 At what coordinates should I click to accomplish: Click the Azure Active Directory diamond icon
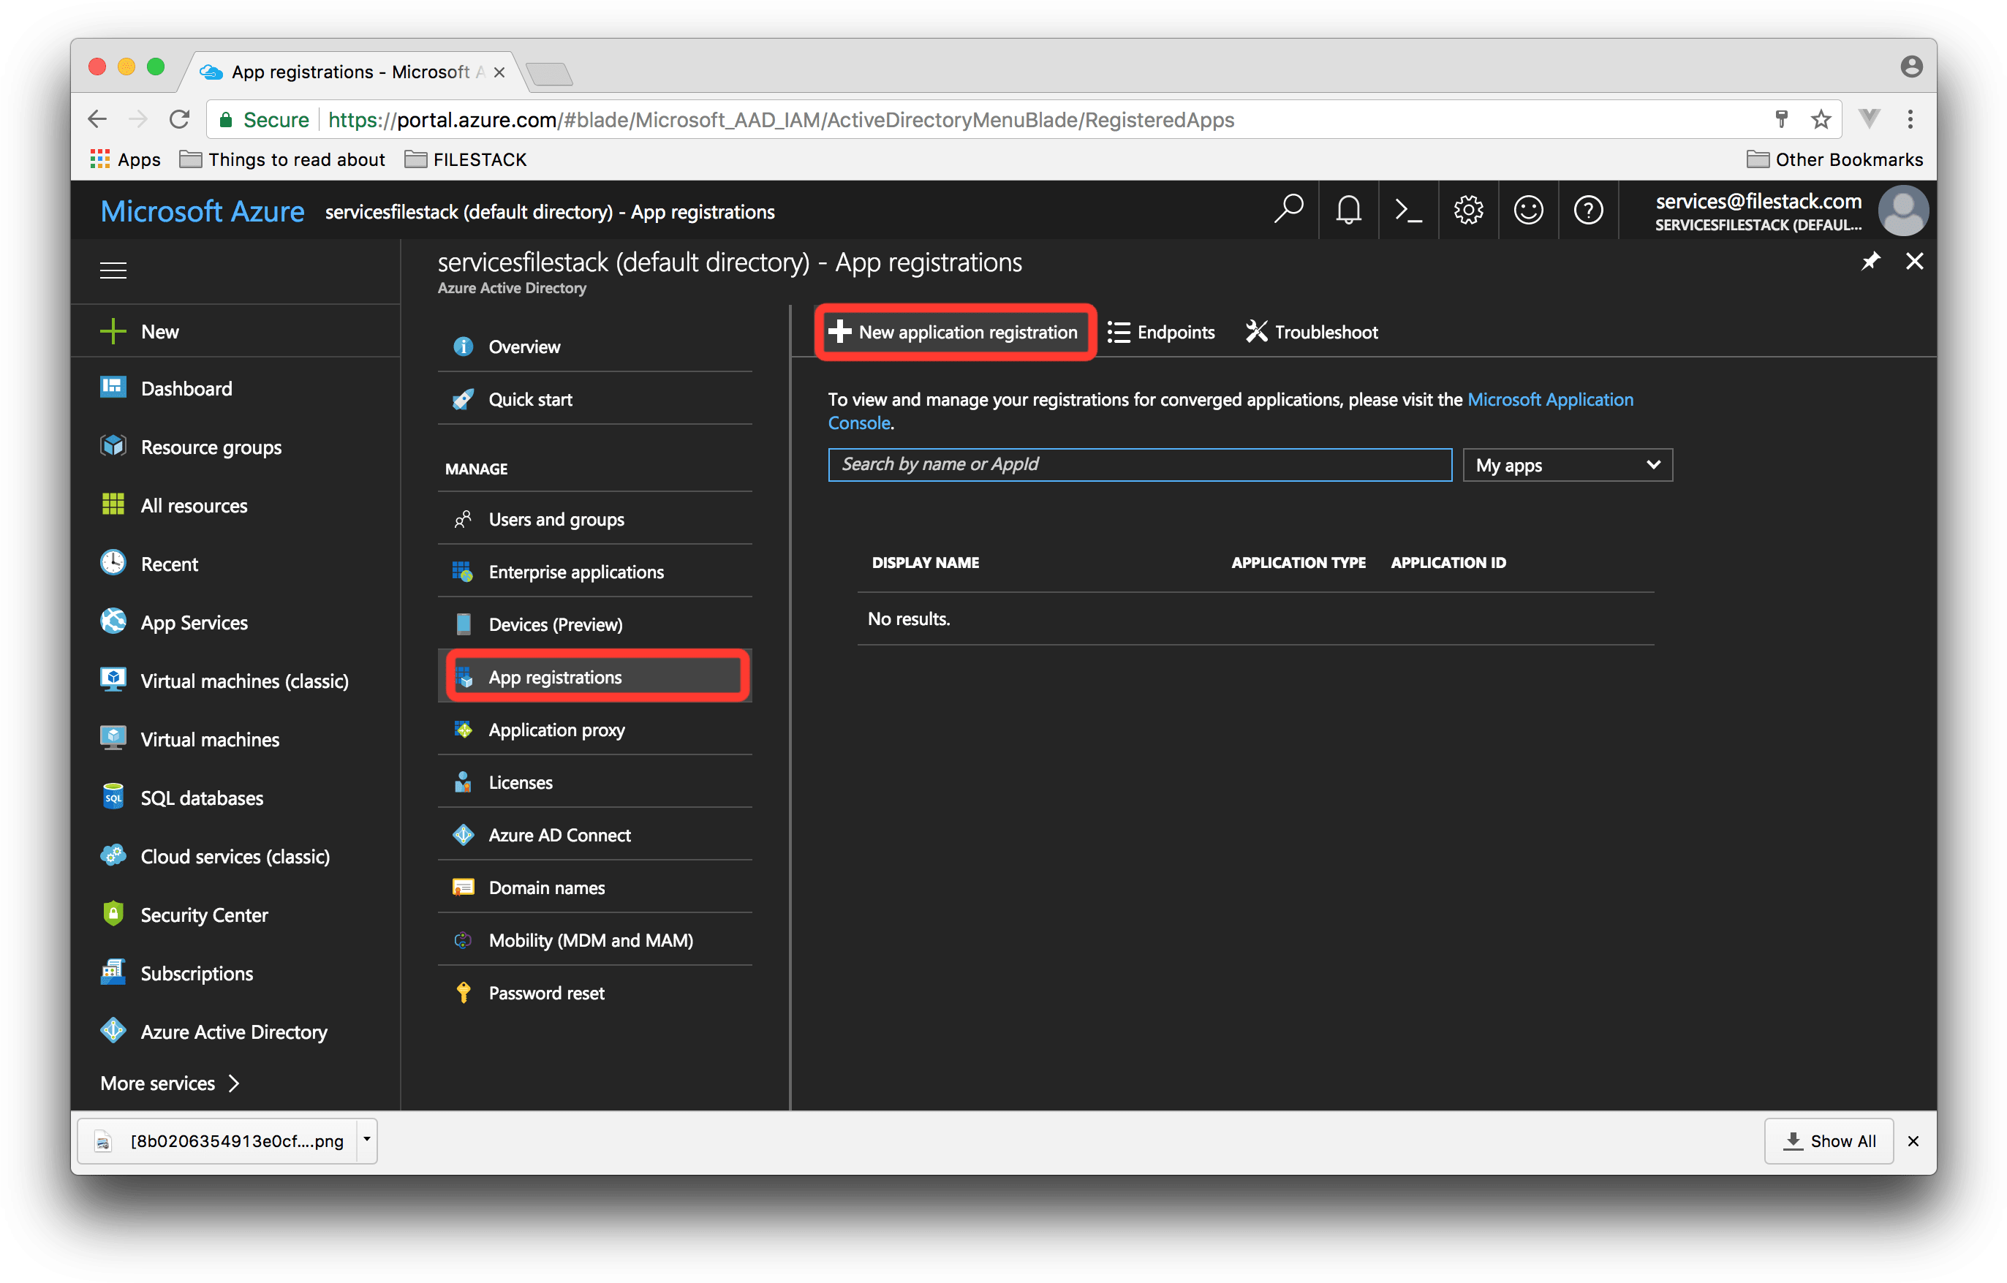pyautogui.click(x=113, y=1031)
